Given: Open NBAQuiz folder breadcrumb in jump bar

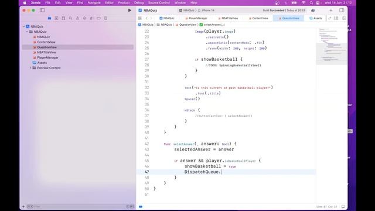Looking at the screenshot, I should pyautogui.click(x=164, y=25).
